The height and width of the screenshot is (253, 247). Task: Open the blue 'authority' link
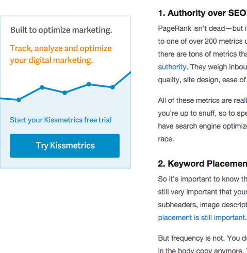coord(172,67)
